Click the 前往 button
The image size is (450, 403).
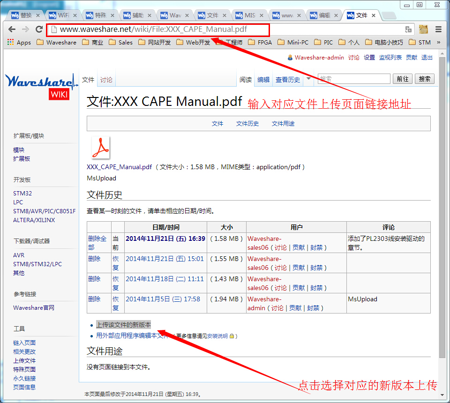402,79
